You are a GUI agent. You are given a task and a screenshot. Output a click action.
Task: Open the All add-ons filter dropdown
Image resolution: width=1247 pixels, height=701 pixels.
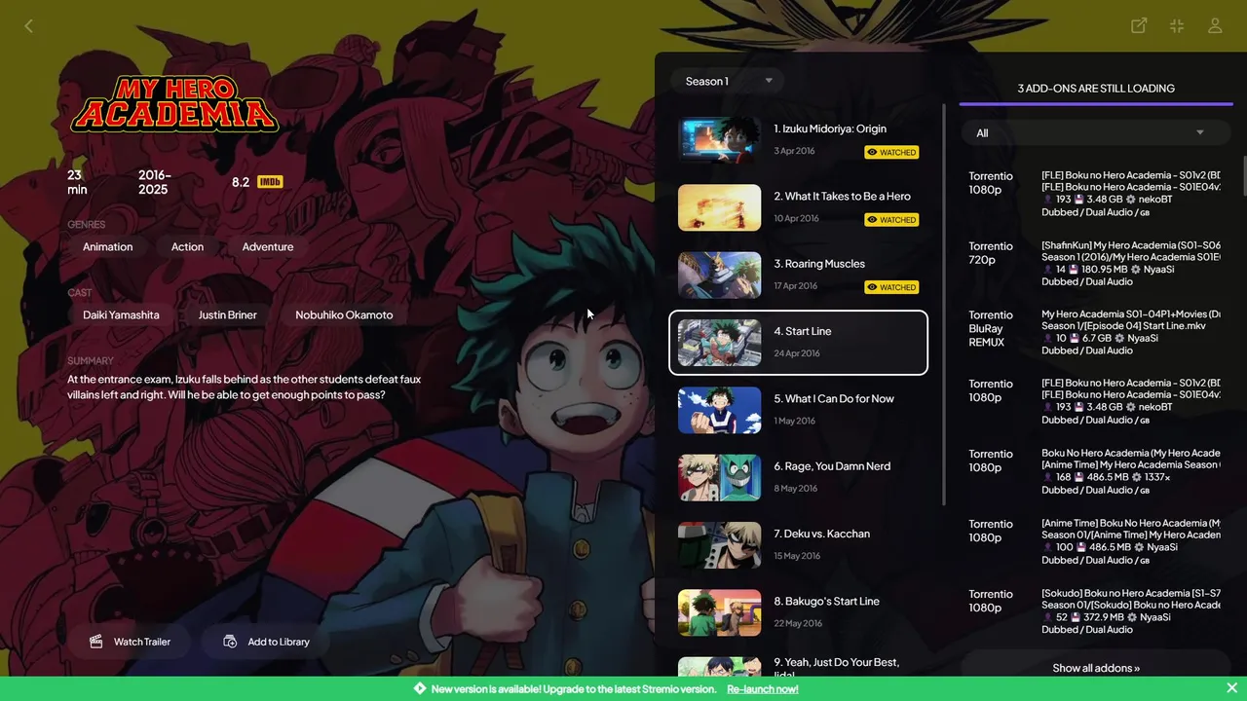pyautogui.click(x=1096, y=132)
